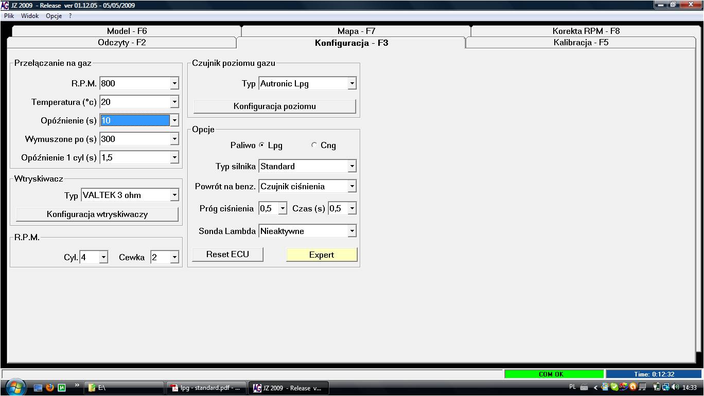Open the Opcje menu
Image resolution: width=704 pixels, height=396 pixels.
(x=54, y=16)
